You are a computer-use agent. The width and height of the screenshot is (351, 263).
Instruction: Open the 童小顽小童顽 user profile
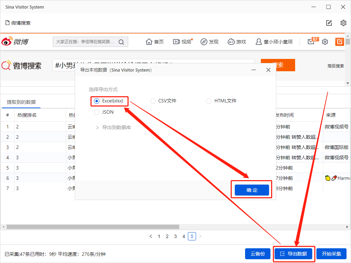pyautogui.click(x=274, y=42)
